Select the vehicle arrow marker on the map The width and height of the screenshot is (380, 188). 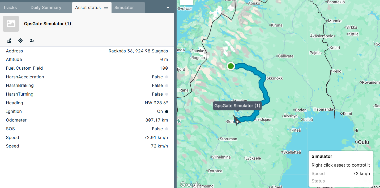[x=236, y=120]
